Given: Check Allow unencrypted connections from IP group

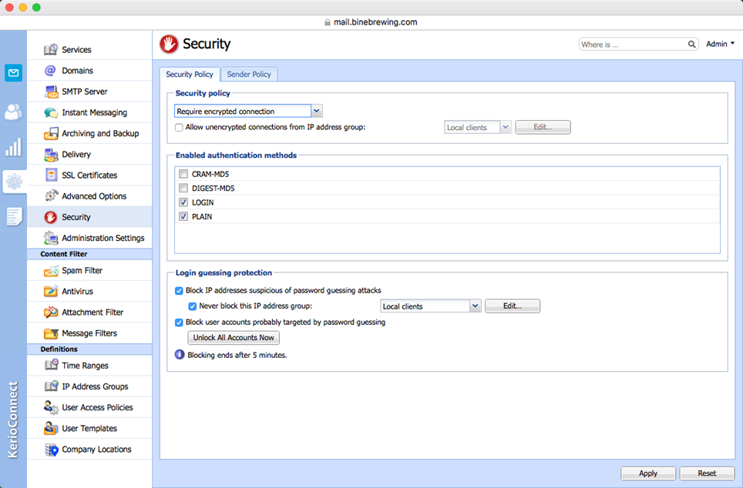Looking at the screenshot, I should tap(180, 128).
